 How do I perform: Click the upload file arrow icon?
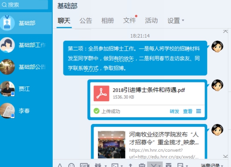click(130, 165)
